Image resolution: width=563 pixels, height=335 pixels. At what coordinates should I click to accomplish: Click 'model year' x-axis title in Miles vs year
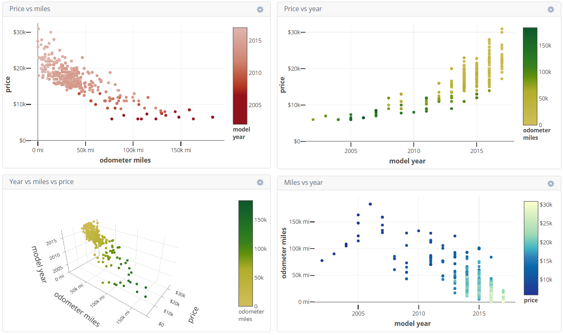click(413, 323)
